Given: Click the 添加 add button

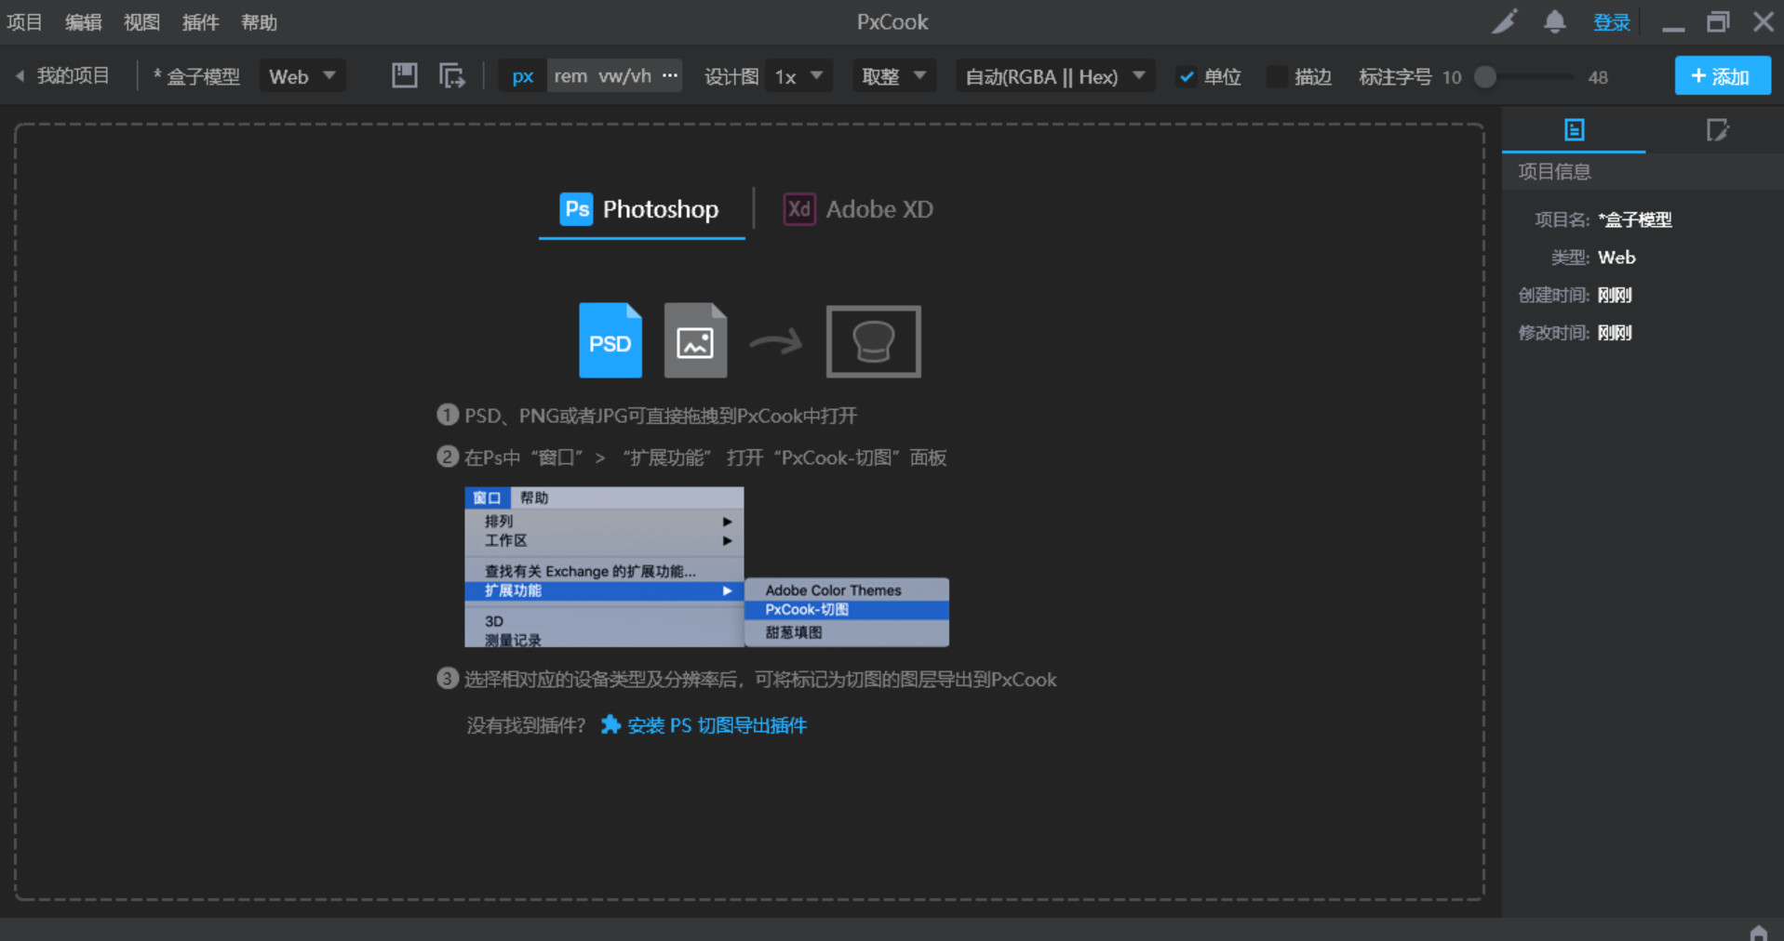Looking at the screenshot, I should click(1723, 75).
